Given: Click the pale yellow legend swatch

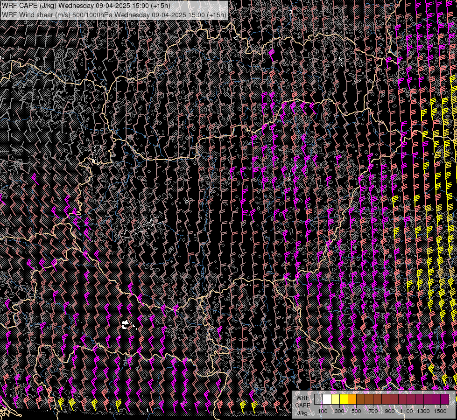Looking at the screenshot, I should tap(336, 399).
